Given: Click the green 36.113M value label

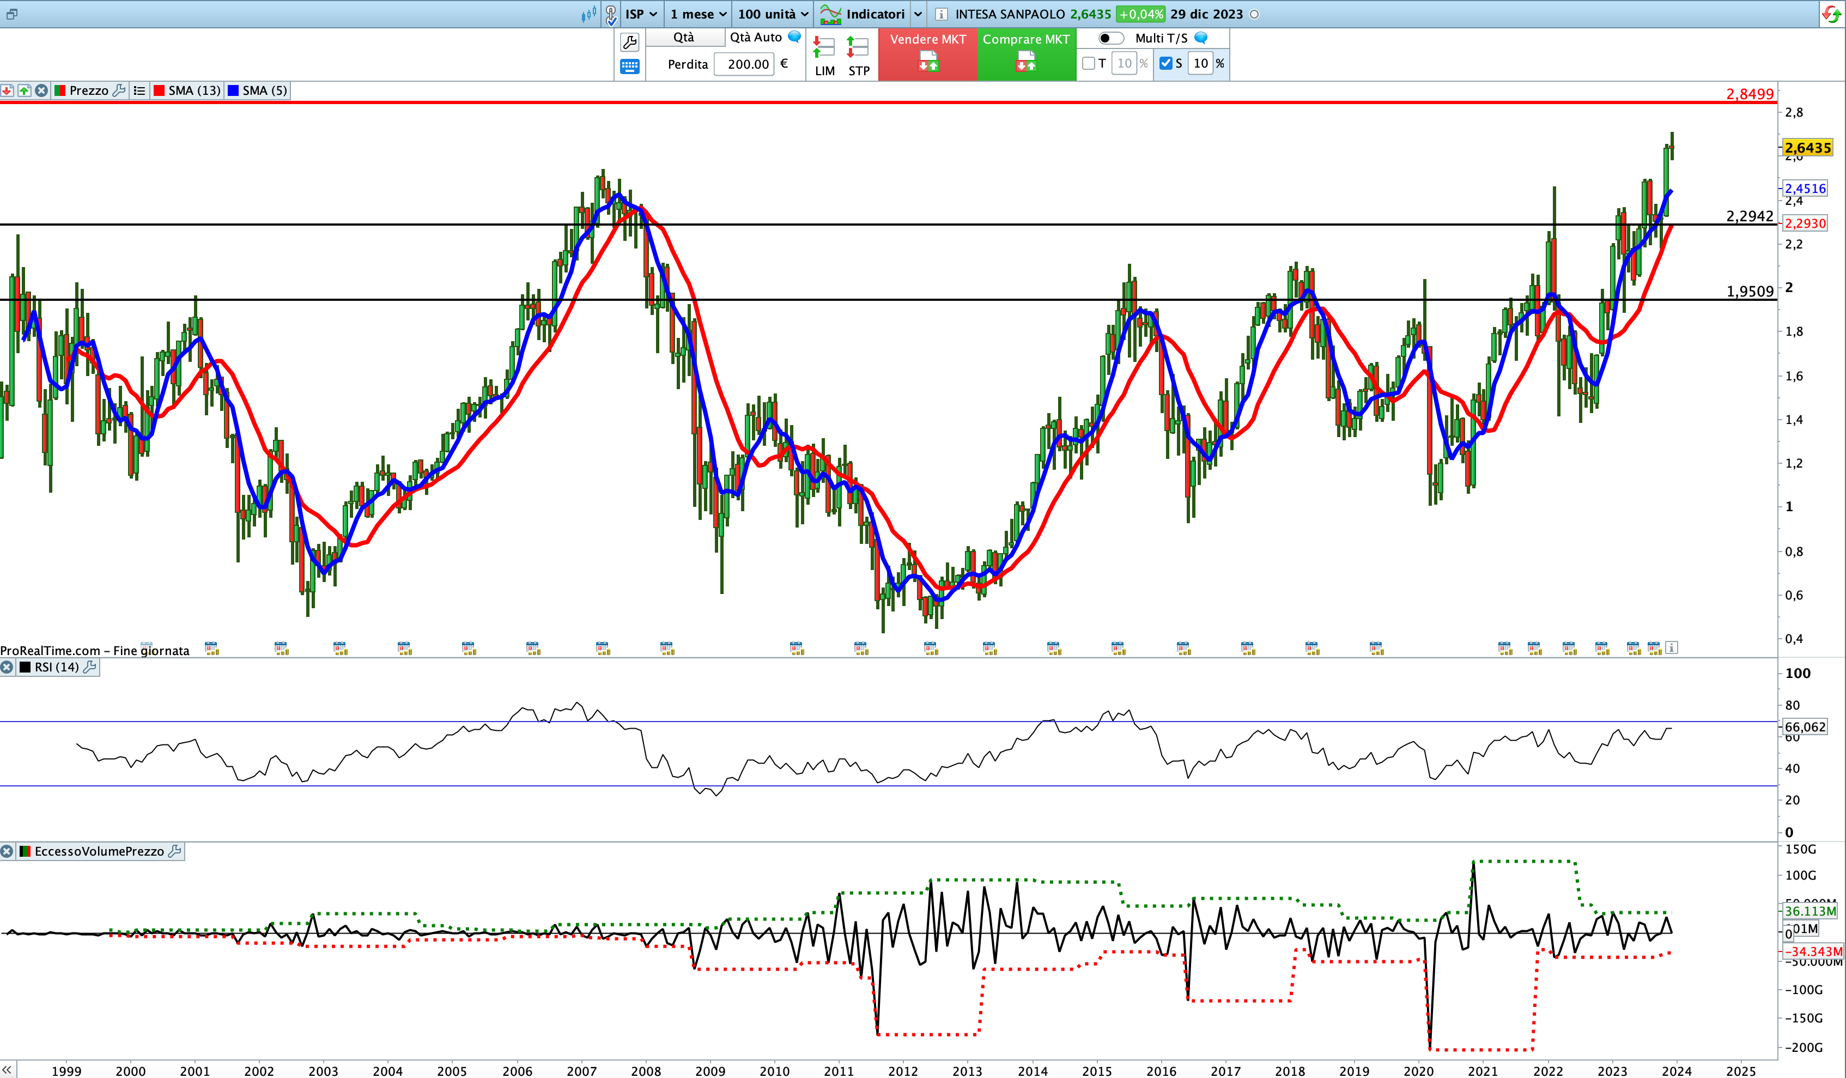Looking at the screenshot, I should (x=1809, y=912).
